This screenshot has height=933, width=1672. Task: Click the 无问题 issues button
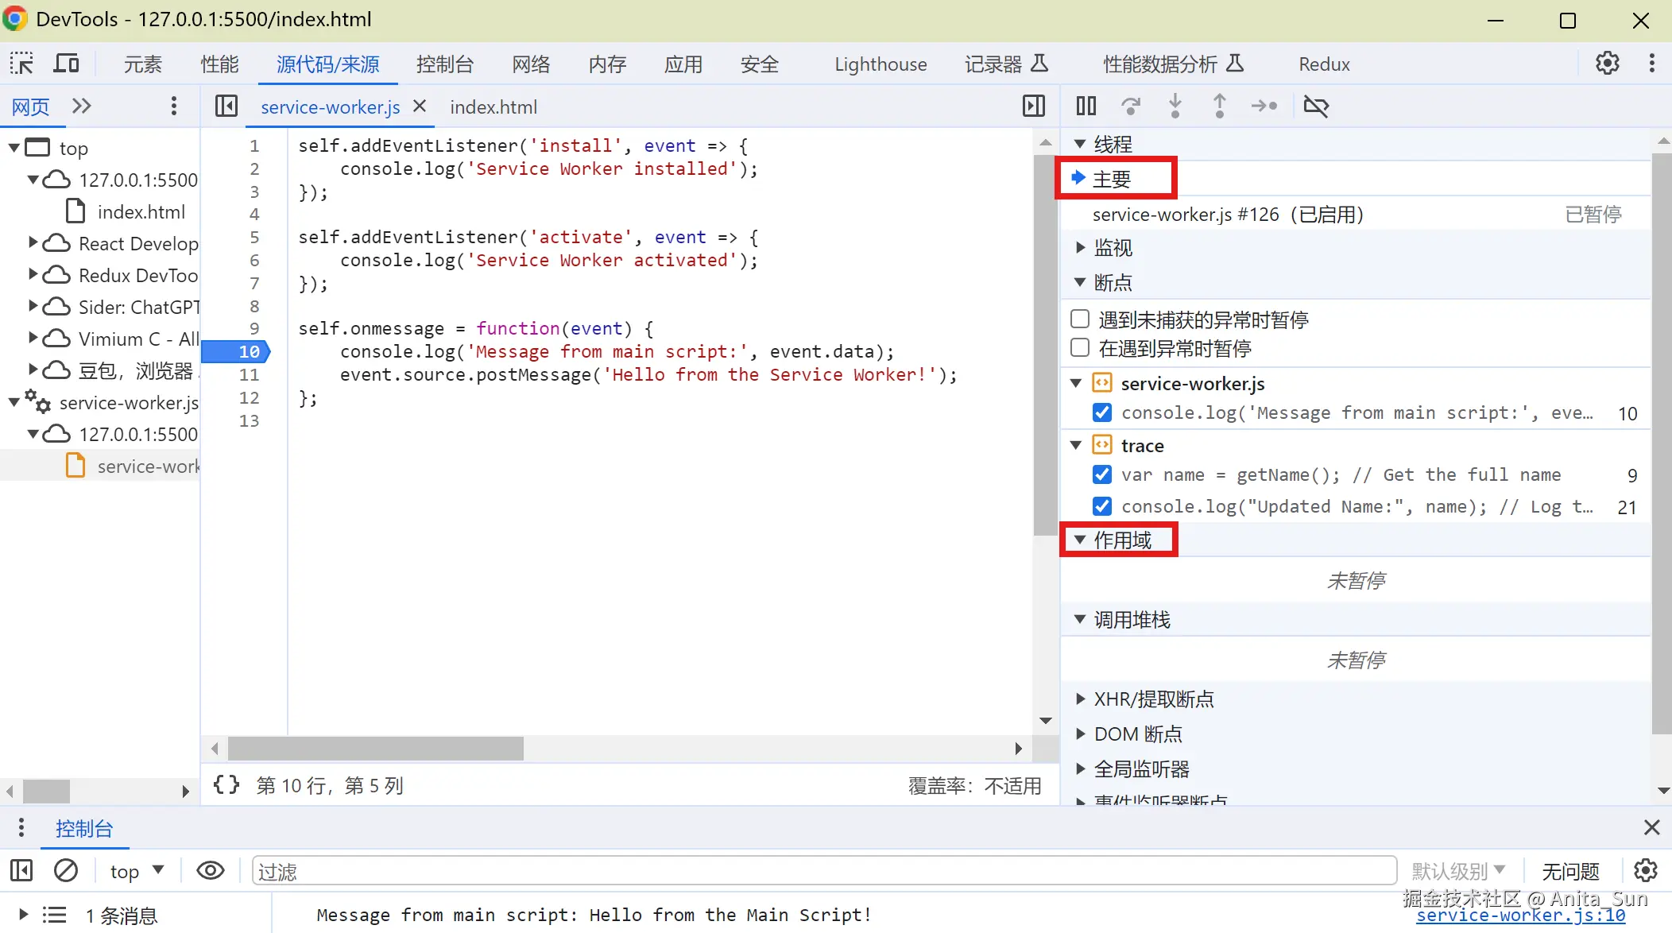tap(1570, 871)
